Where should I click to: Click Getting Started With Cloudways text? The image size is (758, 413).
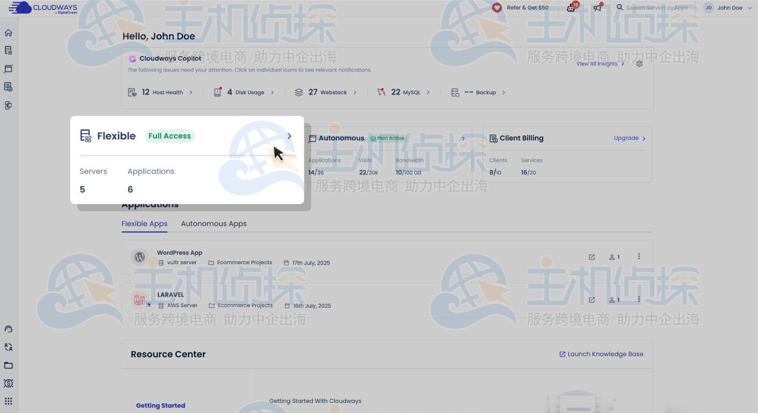pos(315,401)
